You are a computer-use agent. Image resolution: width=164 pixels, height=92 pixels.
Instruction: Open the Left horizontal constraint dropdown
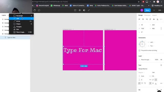152,42
